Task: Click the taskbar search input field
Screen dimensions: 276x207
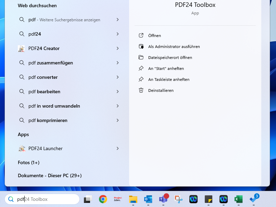Action: [42, 199]
